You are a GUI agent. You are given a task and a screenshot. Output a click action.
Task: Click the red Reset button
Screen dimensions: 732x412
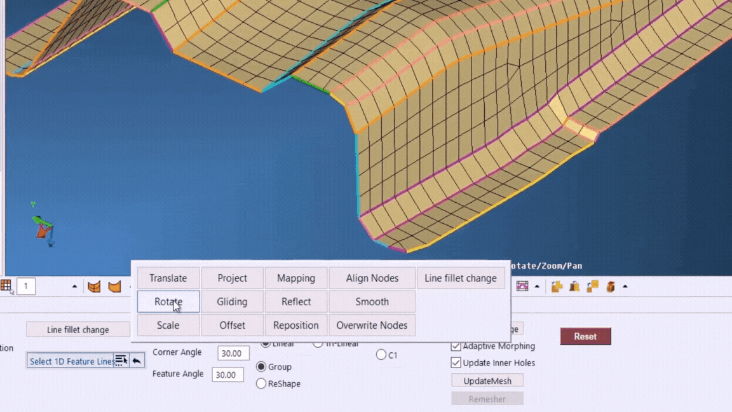pos(585,336)
